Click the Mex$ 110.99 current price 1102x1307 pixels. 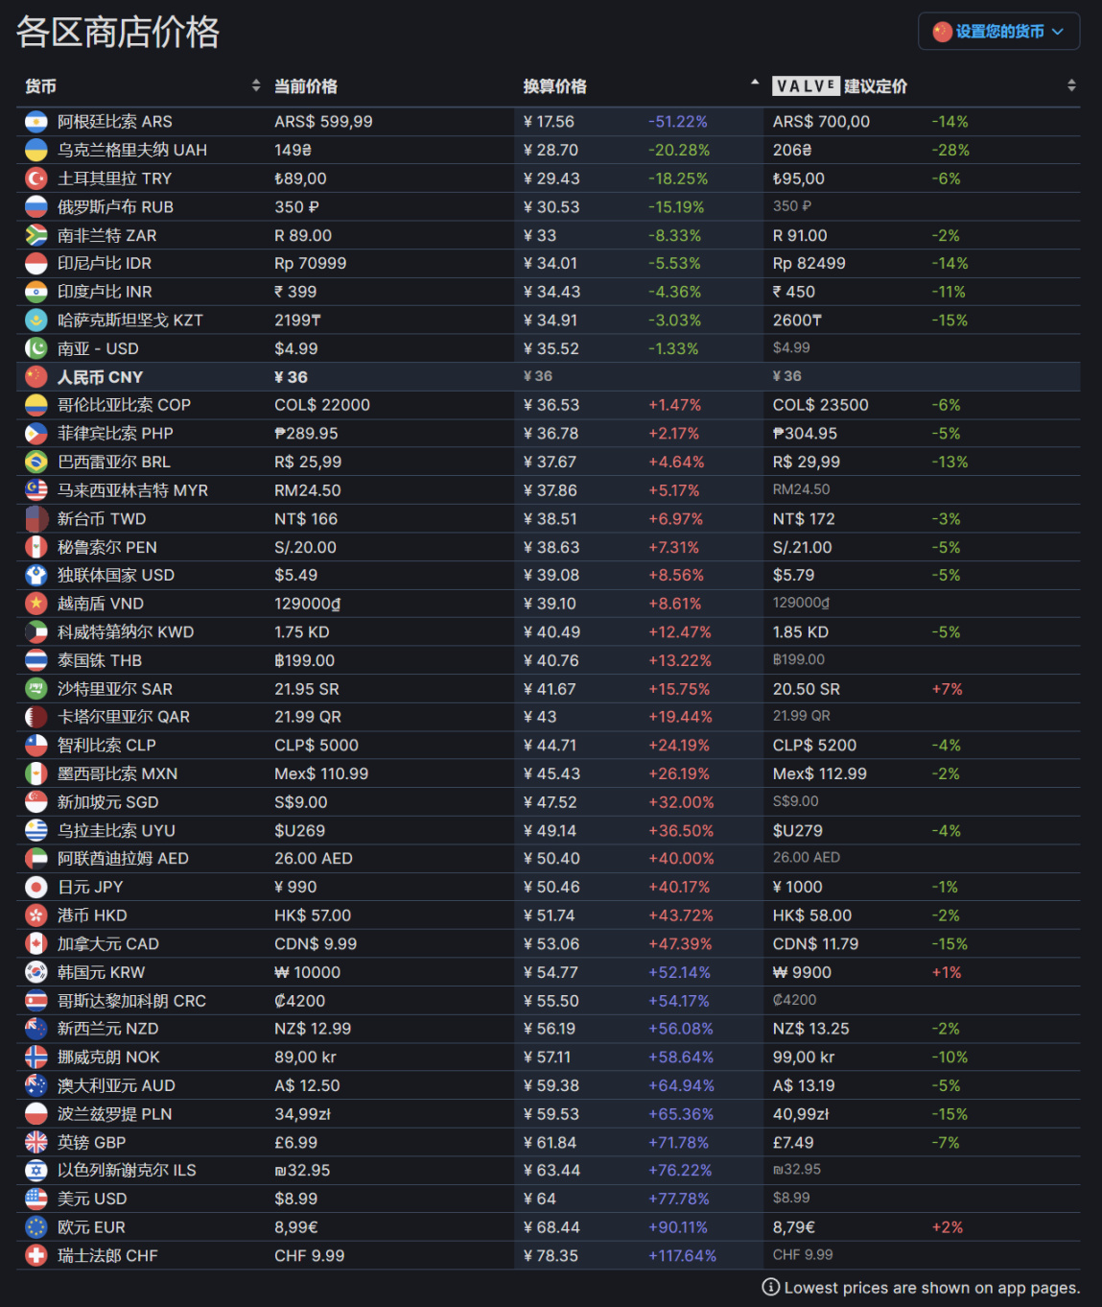pyautogui.click(x=321, y=773)
